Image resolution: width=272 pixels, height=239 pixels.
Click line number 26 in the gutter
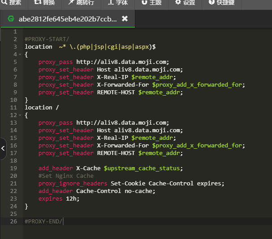tap(13, 221)
